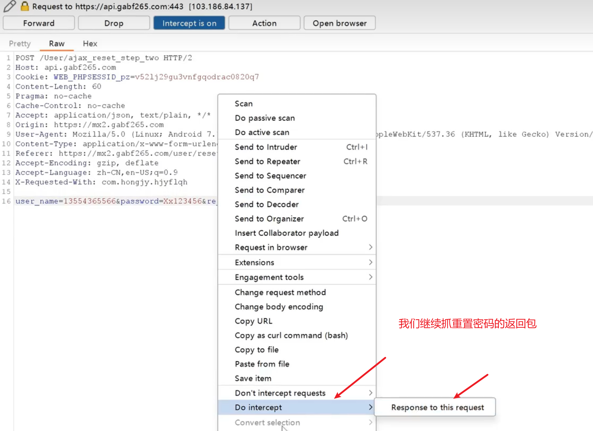This screenshot has width=593, height=431.
Task: Select the Raw tab
Action: (x=57, y=44)
